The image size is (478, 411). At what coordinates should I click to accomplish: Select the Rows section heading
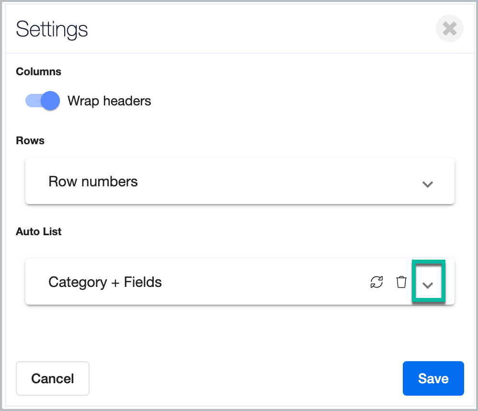pos(30,140)
